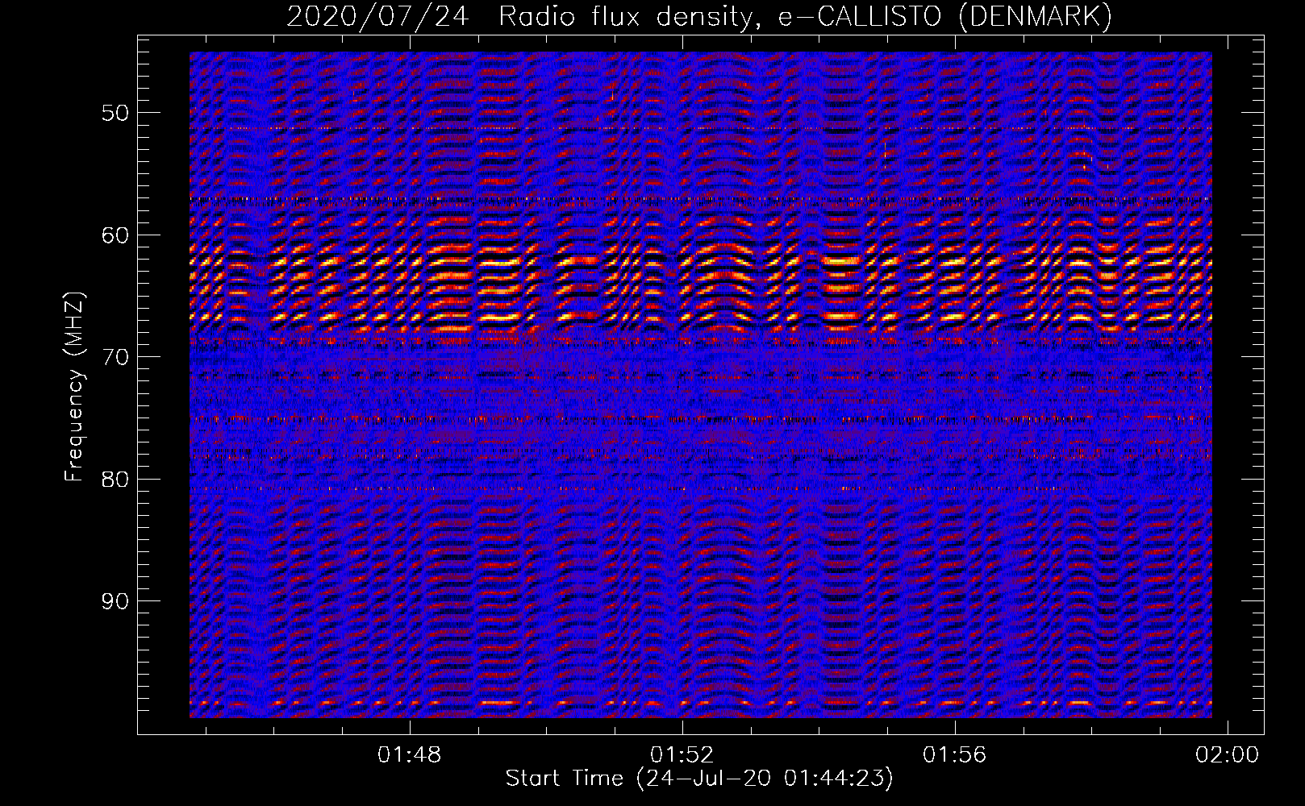Click the 'Frequency (MHZ)' axis label
Viewport: 1305px width, 806px height.
tap(74, 387)
